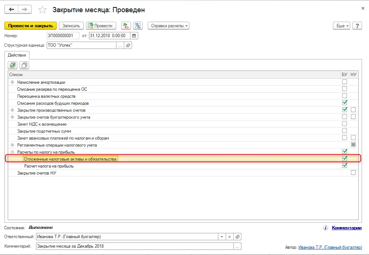The height and width of the screenshot is (255, 369).
Task: Click the Записать button
Action: (x=71, y=26)
